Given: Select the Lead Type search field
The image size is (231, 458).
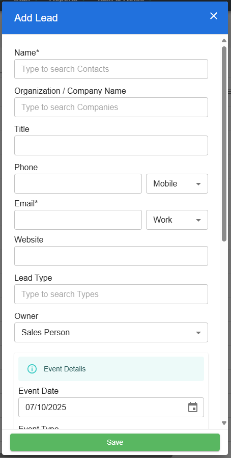Looking at the screenshot, I should 111,294.
